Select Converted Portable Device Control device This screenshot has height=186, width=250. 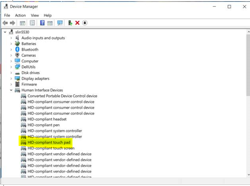tap(62, 96)
